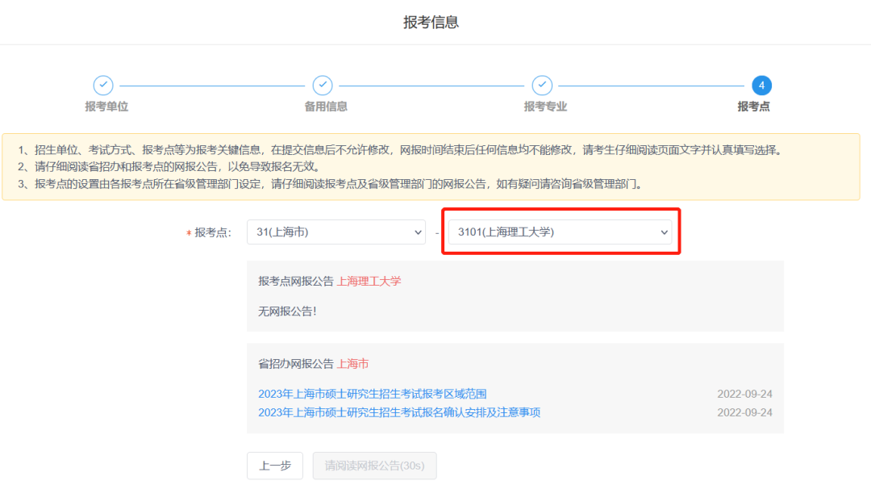Click notice line 3 about 省级管理部门设定

(331, 184)
